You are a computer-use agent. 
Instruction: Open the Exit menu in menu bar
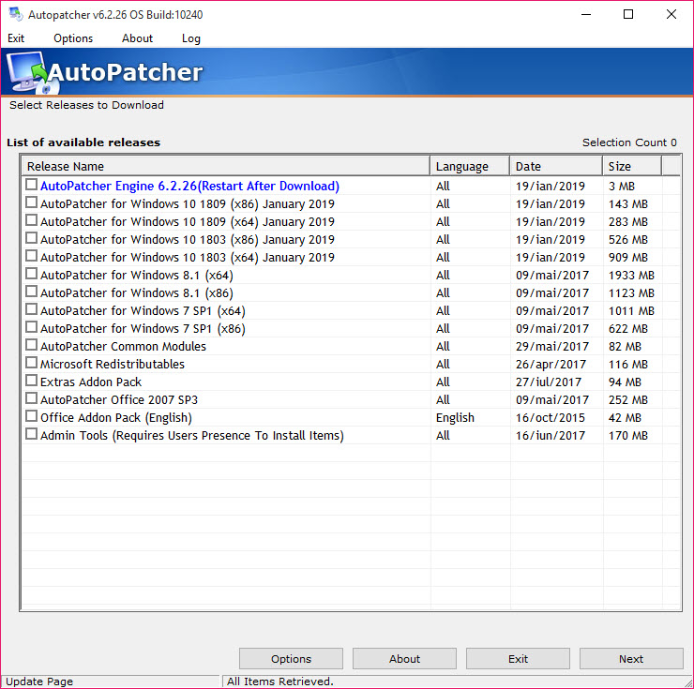coord(16,38)
